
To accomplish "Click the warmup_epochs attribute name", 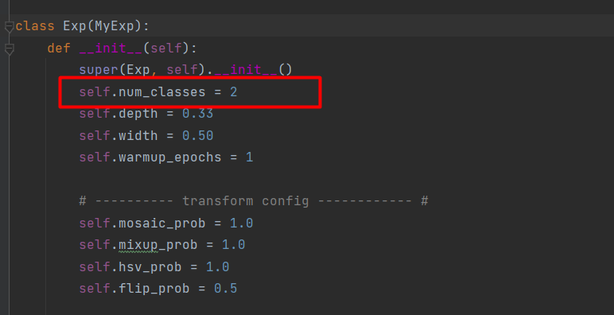I will coord(169,157).
